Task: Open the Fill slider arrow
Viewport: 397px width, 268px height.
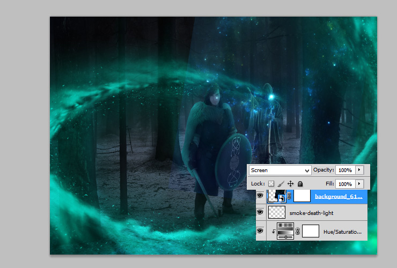Action: click(359, 184)
